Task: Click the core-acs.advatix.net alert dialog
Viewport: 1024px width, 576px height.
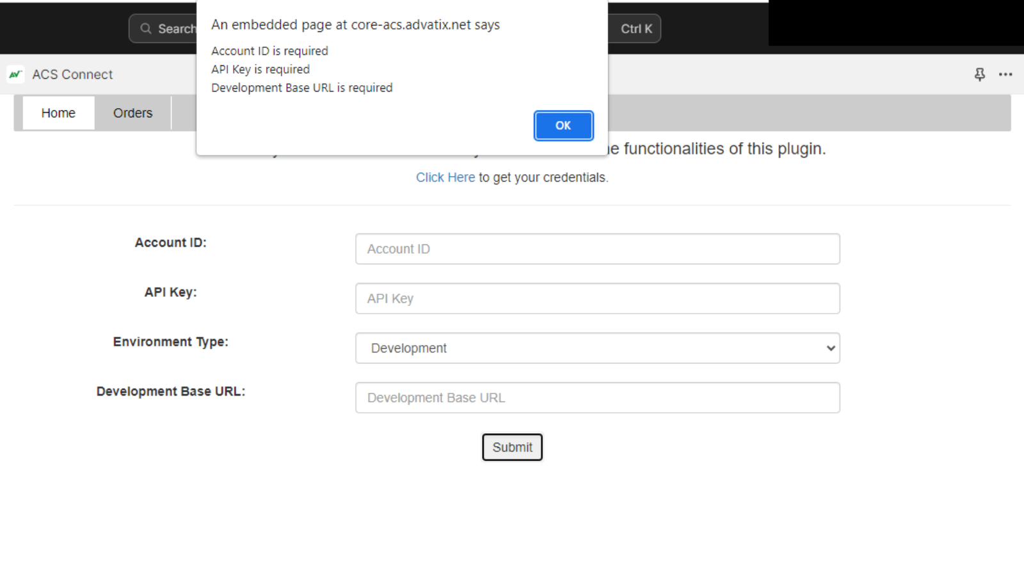Action: point(402,77)
